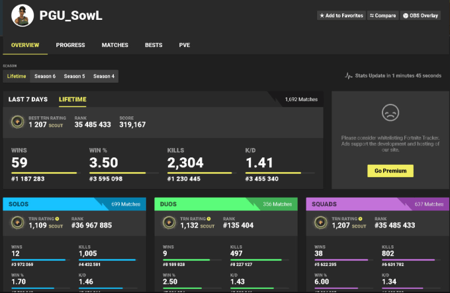Click the Solos Wins blue progress bar

(40, 260)
